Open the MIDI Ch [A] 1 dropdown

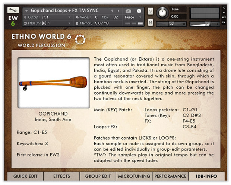click(47, 23)
